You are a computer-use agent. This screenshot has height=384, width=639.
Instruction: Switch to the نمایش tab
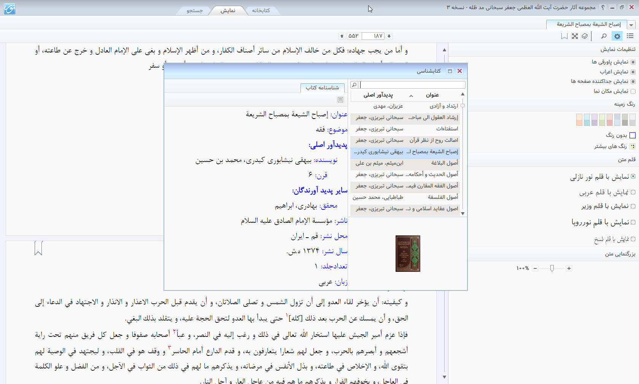tap(228, 11)
